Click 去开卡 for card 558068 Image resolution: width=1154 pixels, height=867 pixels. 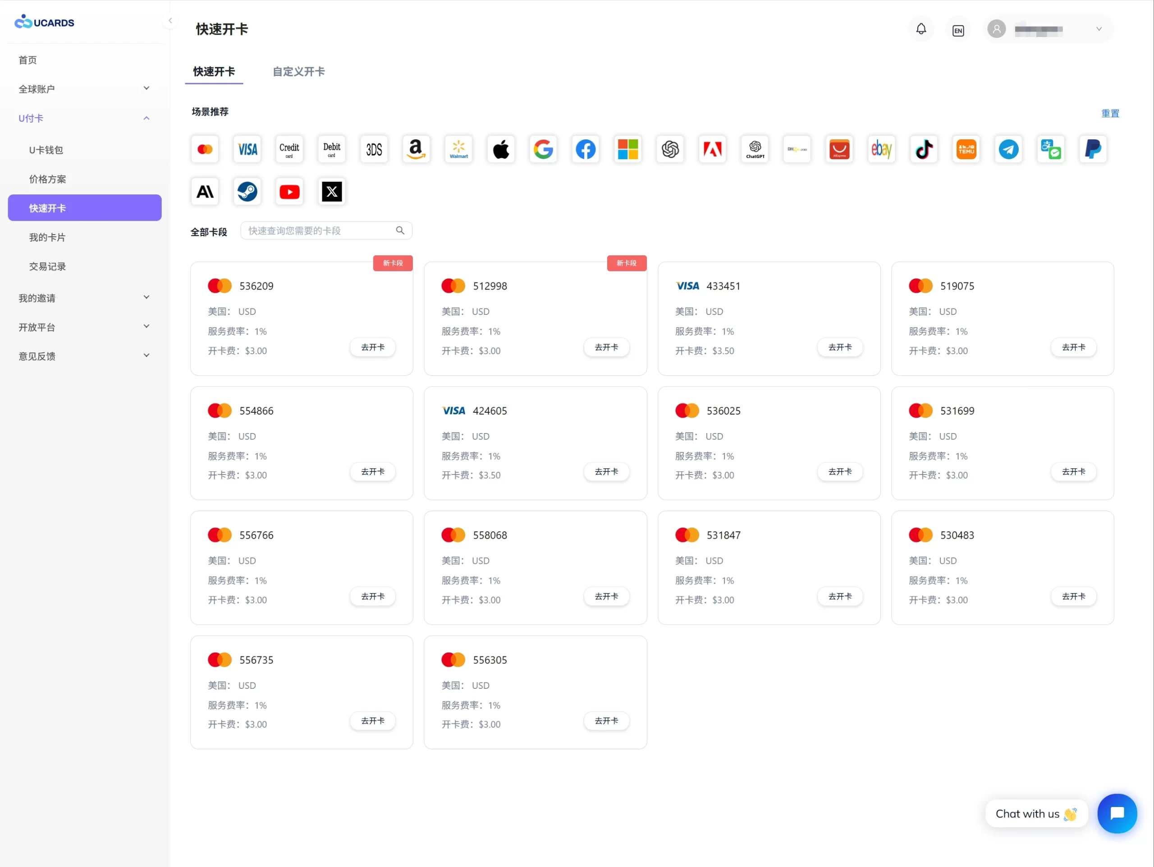point(606,596)
